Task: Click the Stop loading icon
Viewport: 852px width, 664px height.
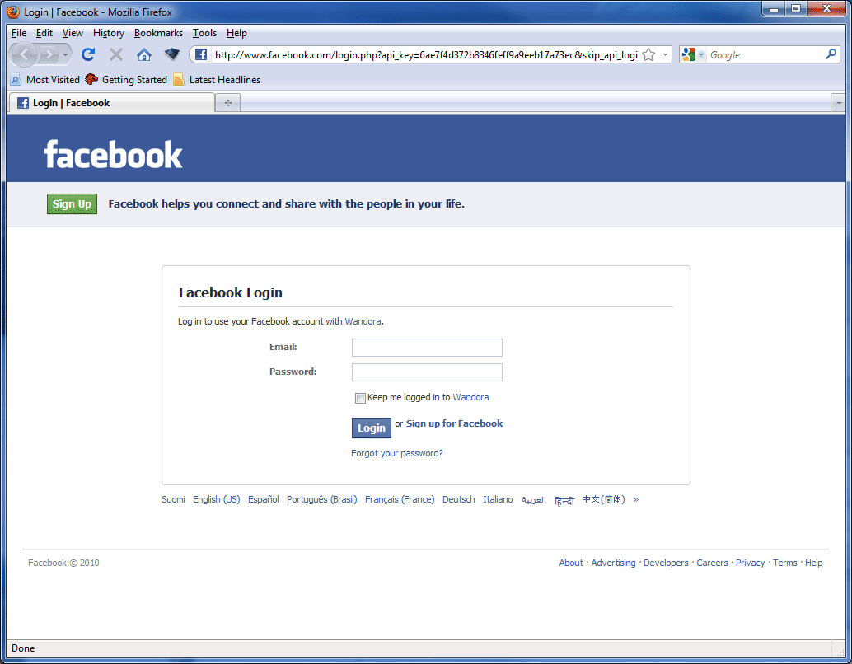Action: (115, 54)
